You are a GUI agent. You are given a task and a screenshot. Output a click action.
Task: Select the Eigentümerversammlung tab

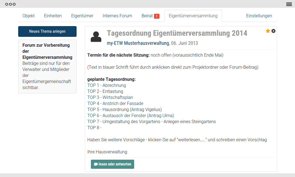(193, 16)
